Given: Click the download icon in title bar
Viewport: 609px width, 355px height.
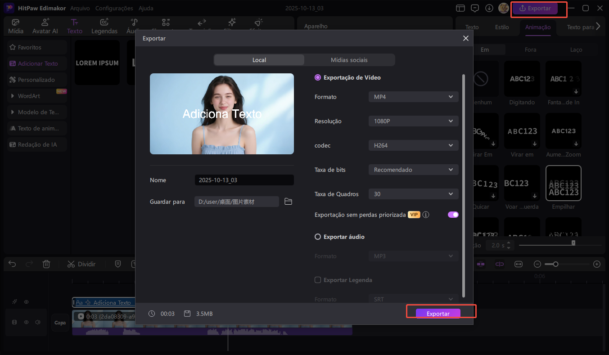Looking at the screenshot, I should click(x=489, y=8).
